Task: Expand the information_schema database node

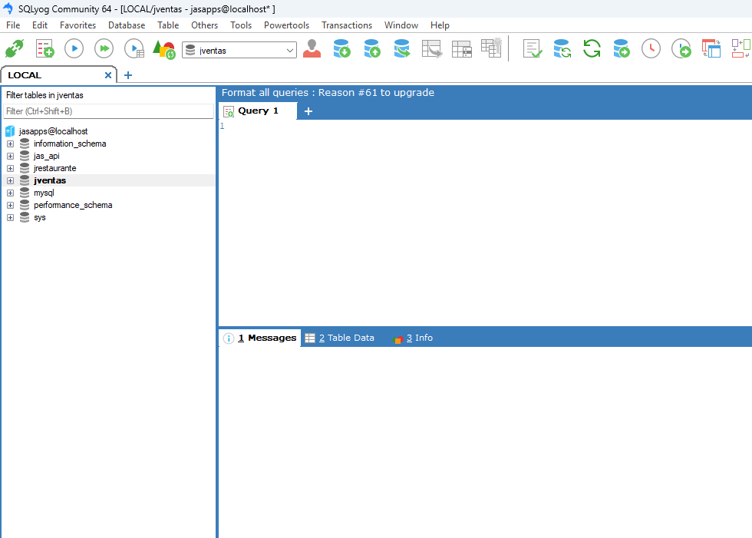Action: point(10,144)
